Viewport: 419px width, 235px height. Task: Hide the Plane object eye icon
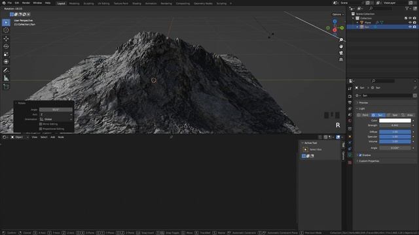[410, 23]
